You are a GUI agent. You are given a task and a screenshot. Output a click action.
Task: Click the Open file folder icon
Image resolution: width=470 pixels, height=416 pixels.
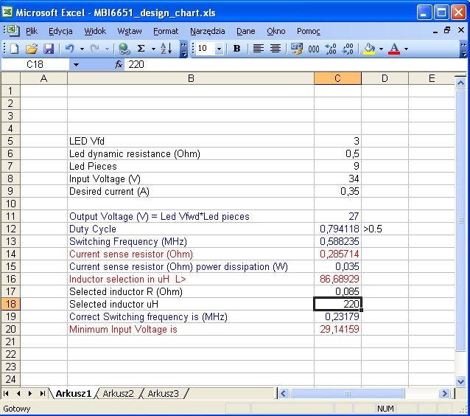(31, 49)
